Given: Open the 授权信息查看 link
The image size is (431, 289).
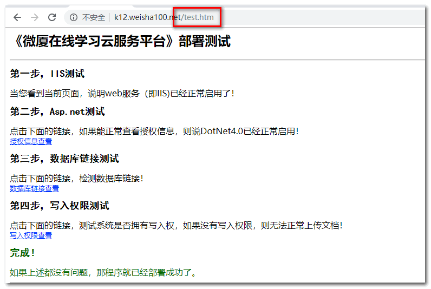Looking at the screenshot, I should click(x=31, y=141).
